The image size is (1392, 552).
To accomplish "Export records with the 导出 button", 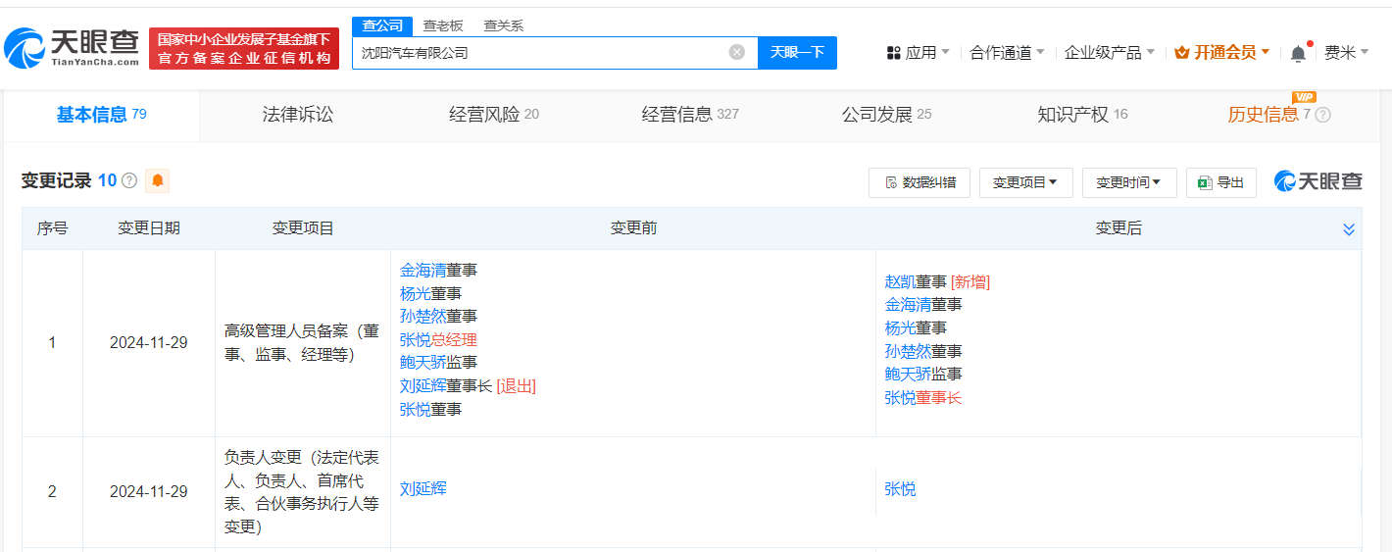I will [1220, 182].
